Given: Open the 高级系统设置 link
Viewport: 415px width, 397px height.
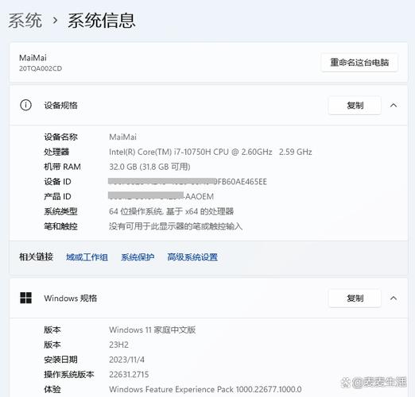Looking at the screenshot, I should pyautogui.click(x=192, y=257).
